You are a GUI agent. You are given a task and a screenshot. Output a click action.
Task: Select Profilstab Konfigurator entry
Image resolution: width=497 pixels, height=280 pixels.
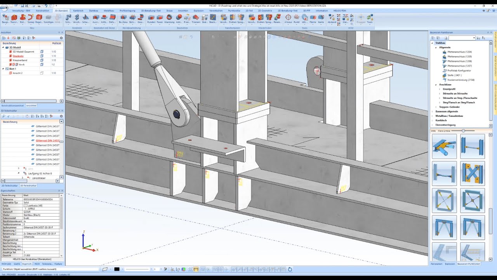click(459, 70)
